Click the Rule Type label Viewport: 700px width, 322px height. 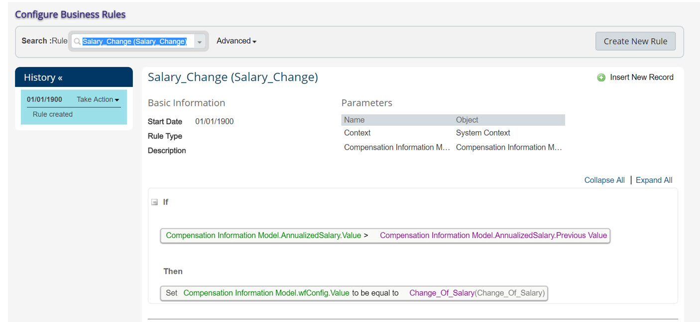point(165,136)
